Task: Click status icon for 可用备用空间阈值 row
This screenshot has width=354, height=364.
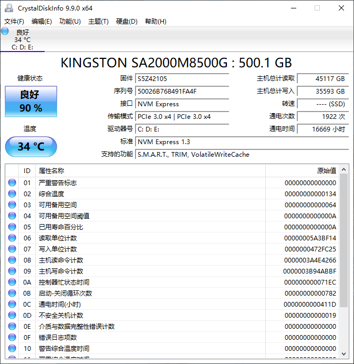Action: click(x=12, y=216)
